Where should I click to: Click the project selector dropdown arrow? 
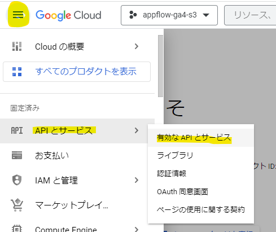coord(206,15)
